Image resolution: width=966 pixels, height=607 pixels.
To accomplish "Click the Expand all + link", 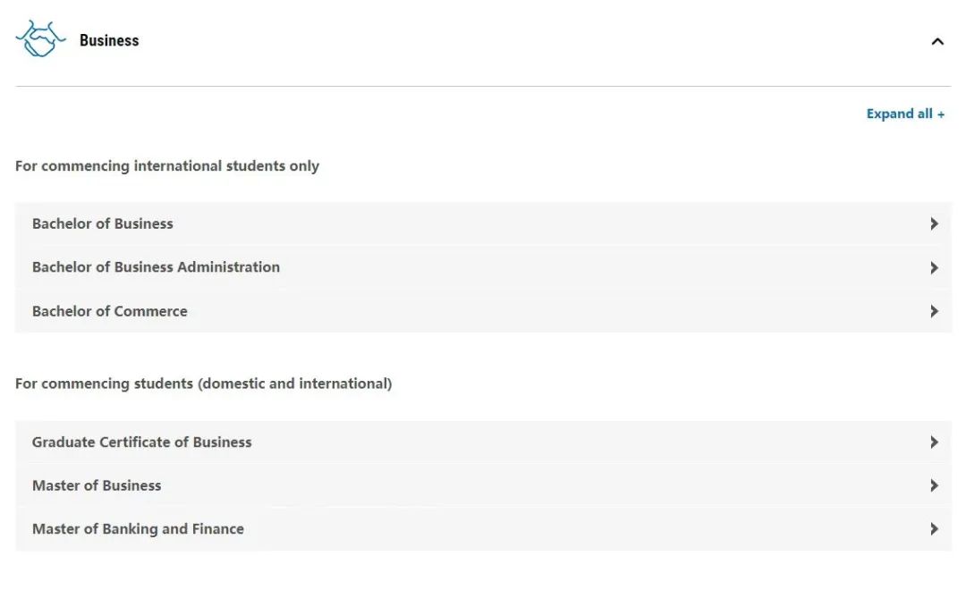I will [x=905, y=114].
